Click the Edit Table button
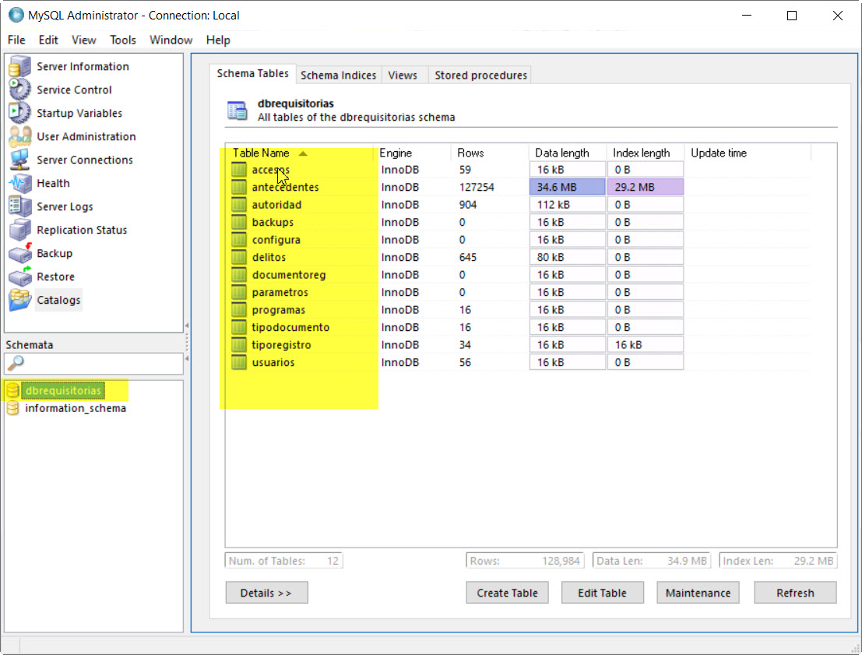Image resolution: width=862 pixels, height=655 pixels. coord(602,593)
